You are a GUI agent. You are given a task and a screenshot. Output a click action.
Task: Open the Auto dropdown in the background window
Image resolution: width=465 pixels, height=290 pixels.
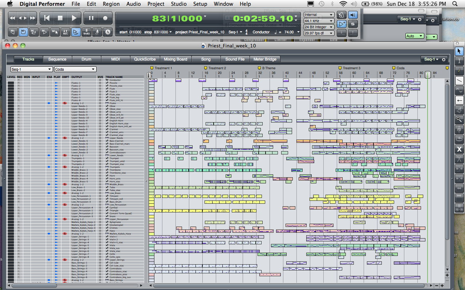[x=415, y=36]
